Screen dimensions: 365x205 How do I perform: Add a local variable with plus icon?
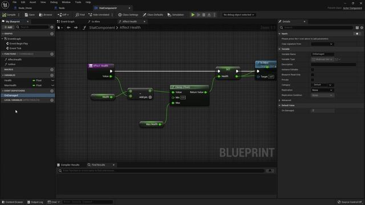[x=52, y=100]
